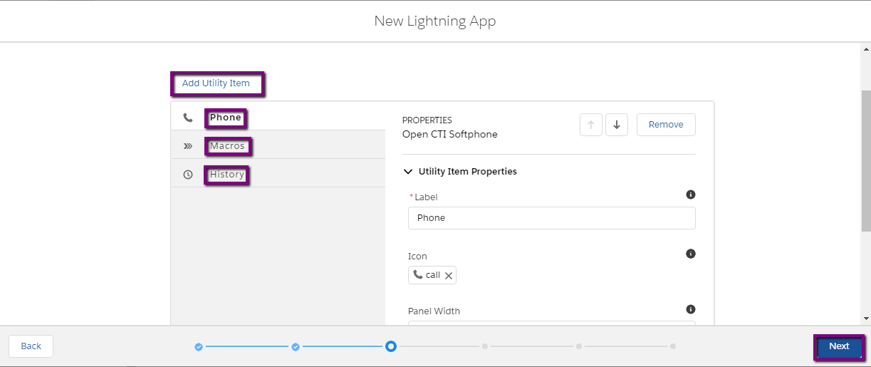Click the scrollbar down arrow
Viewport: 871px width, 367px height.
[x=866, y=319]
